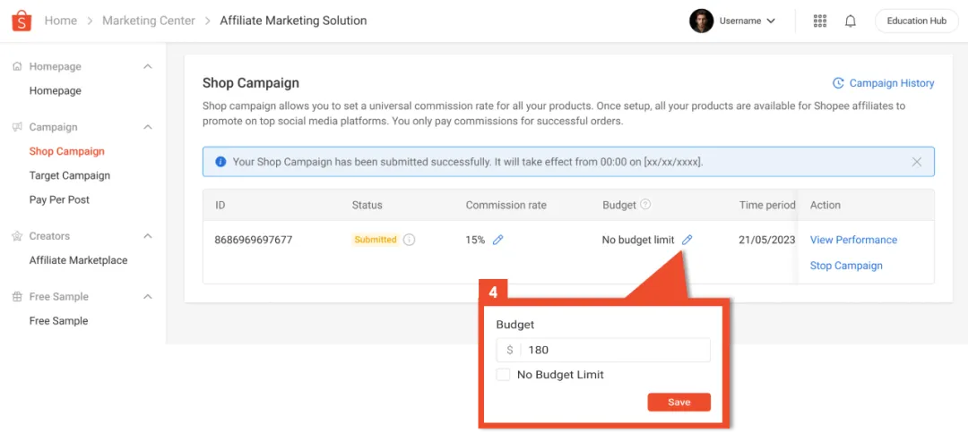Open Target Campaign in the sidebar
Viewport: 968px width, 432px height.
pyautogui.click(x=69, y=175)
